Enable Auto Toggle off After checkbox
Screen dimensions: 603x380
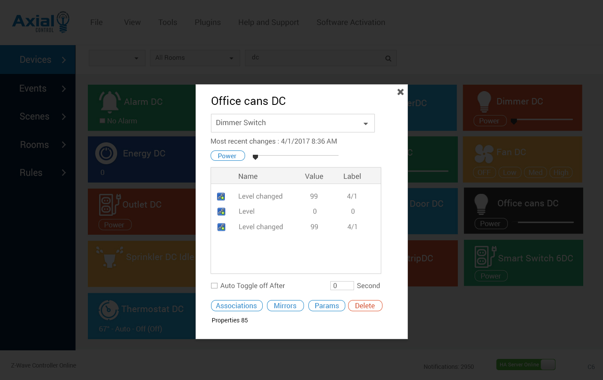(214, 286)
